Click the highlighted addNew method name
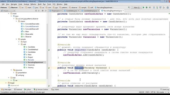This screenshot has width=170, height=95. pos(79,68)
